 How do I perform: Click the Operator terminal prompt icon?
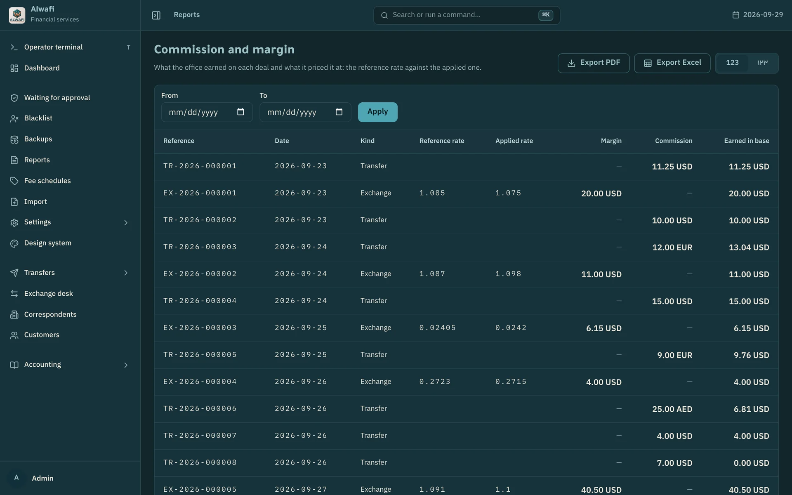(14, 47)
